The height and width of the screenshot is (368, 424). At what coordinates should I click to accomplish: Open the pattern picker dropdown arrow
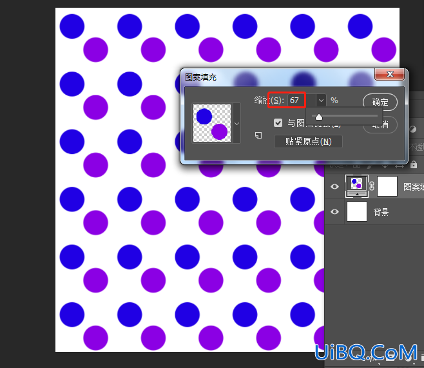pos(237,123)
